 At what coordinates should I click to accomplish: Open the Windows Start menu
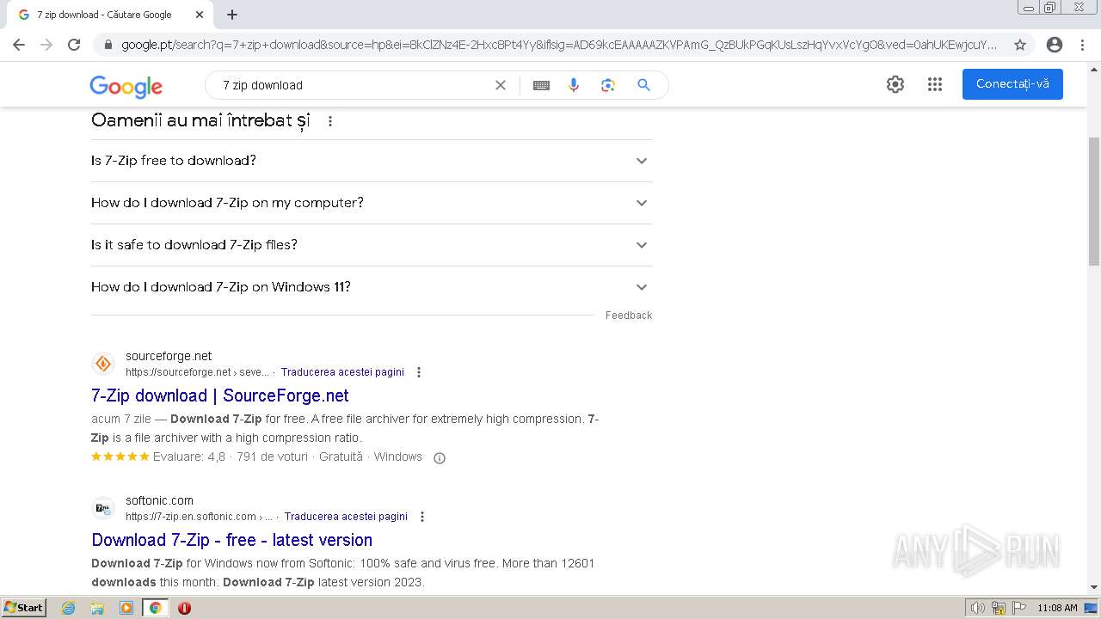(23, 608)
